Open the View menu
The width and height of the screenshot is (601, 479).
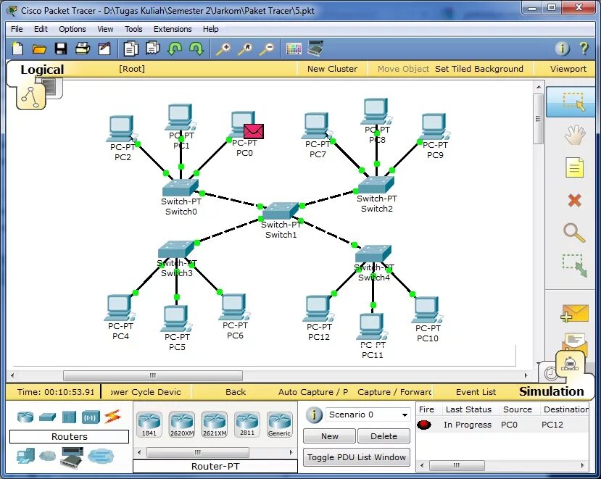(x=105, y=29)
